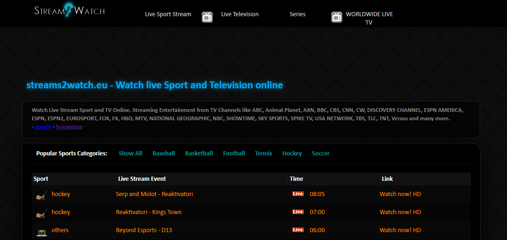Viewport: 507px width, 240px height.
Task: Click hockey stick icon in Reaktivatori - Kings Town row
Action: 41,213
